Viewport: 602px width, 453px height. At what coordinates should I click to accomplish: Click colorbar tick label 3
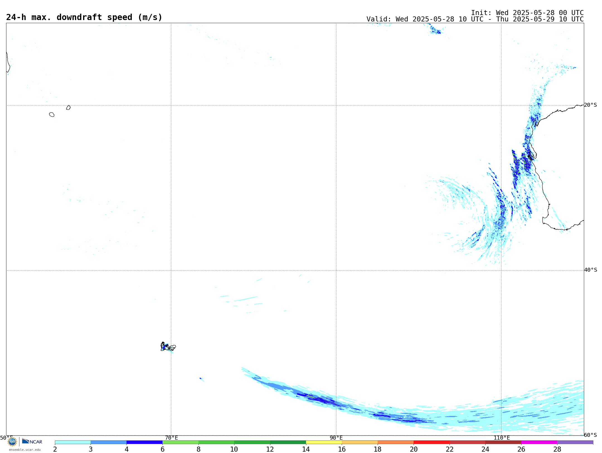pos(91,449)
